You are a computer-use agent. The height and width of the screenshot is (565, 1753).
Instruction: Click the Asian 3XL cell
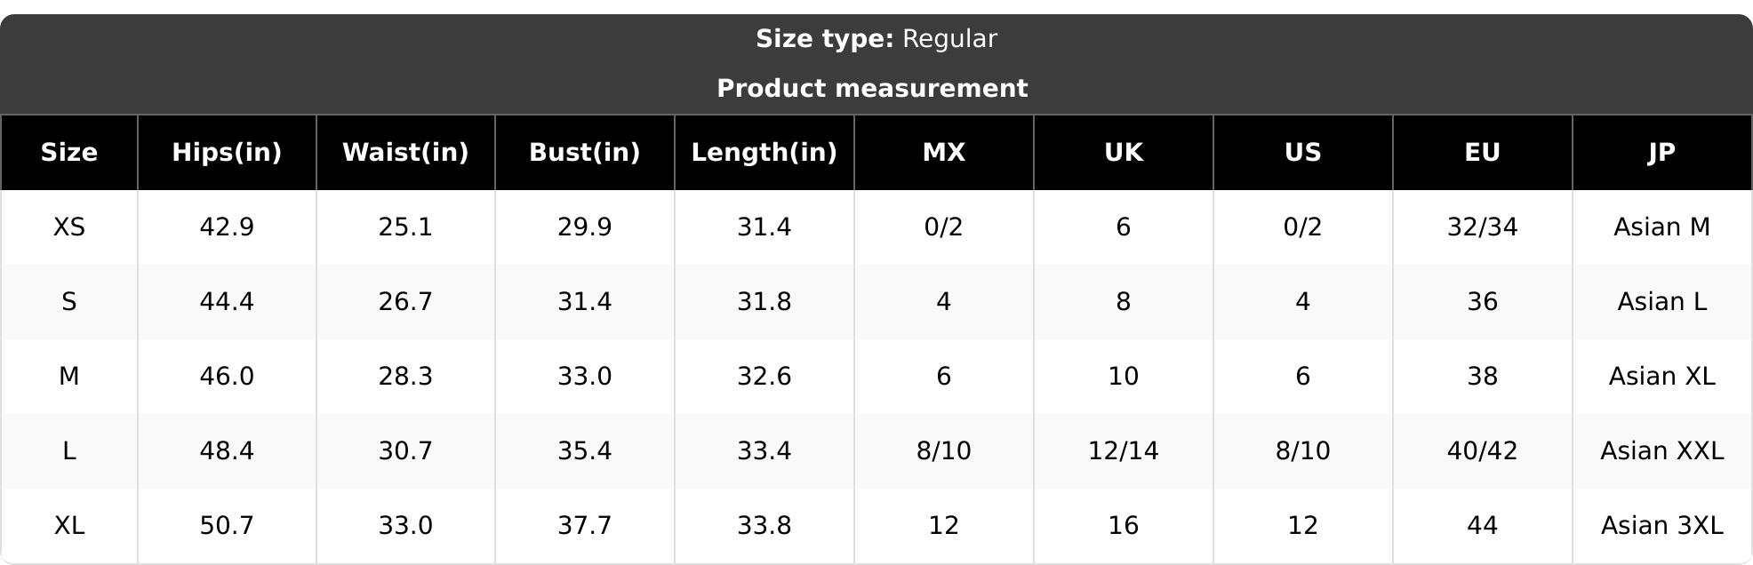click(1662, 526)
